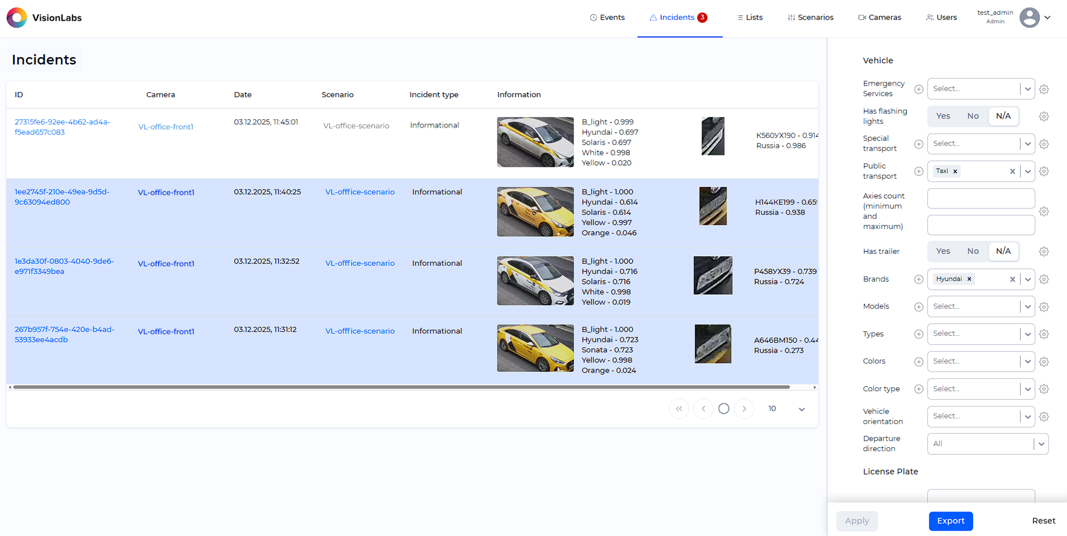
Task: Open the Vehicle orientation select
Action: click(981, 416)
